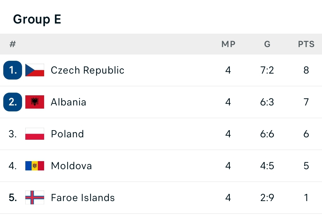Screen dimensions: 322x224
Task: Select the blue rank 1 badge
Action: (13, 70)
